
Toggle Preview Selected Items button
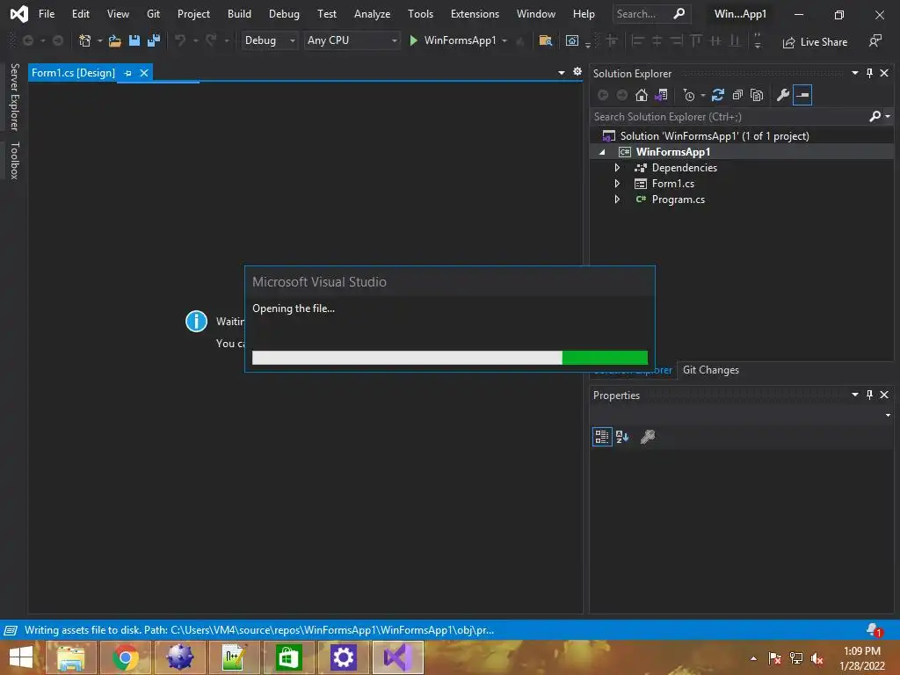[x=802, y=95]
